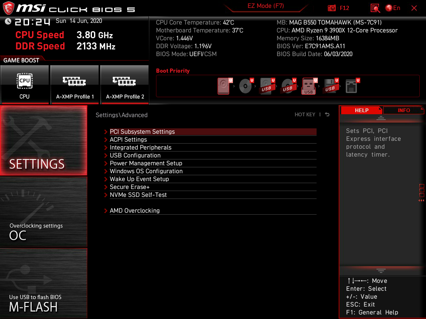
Task: Click the date Sun 14 Jun, 2020
Action: point(79,21)
